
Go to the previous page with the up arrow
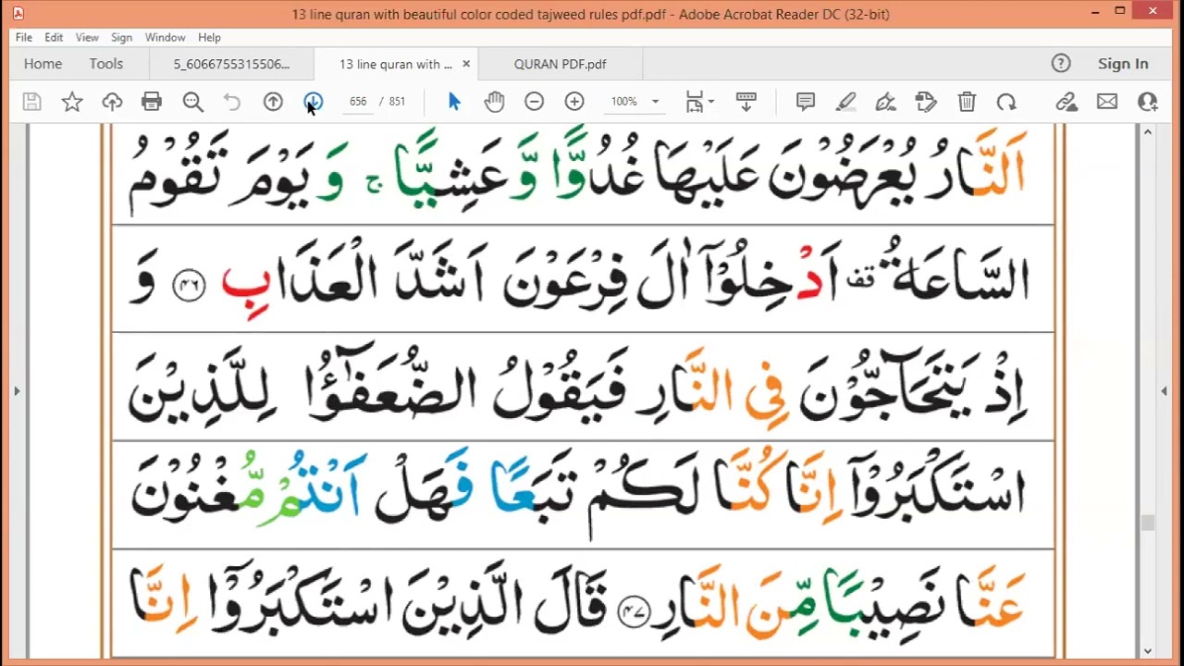tap(273, 102)
